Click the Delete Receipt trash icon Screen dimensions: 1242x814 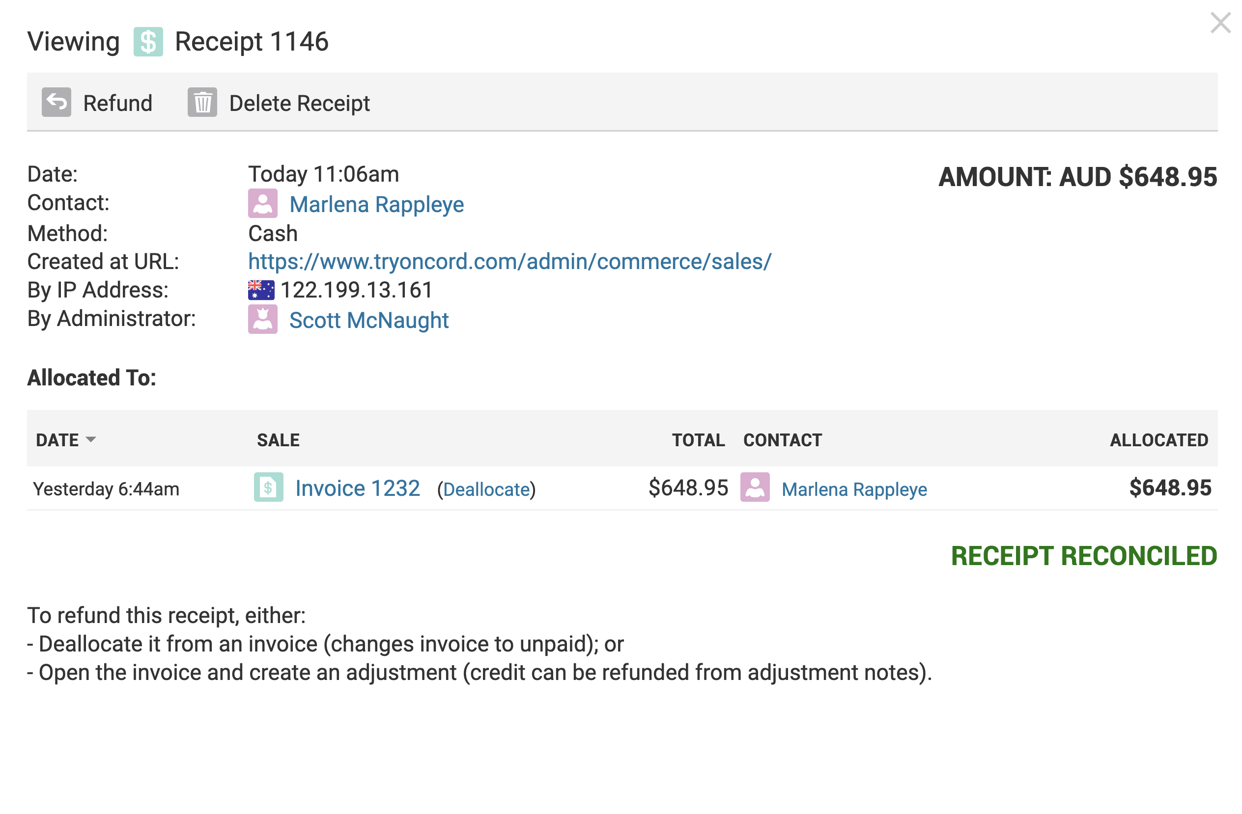202,102
